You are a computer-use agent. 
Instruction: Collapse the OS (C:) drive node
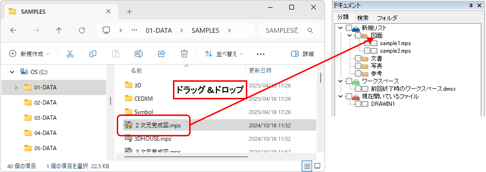[12, 72]
